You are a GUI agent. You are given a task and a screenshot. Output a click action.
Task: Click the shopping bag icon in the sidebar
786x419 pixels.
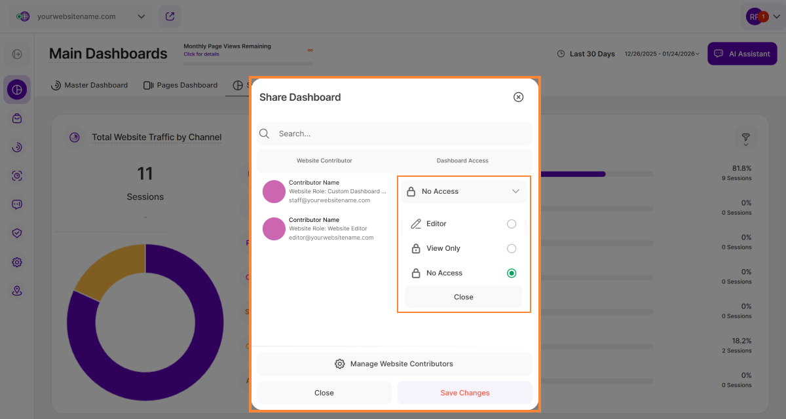(x=17, y=118)
